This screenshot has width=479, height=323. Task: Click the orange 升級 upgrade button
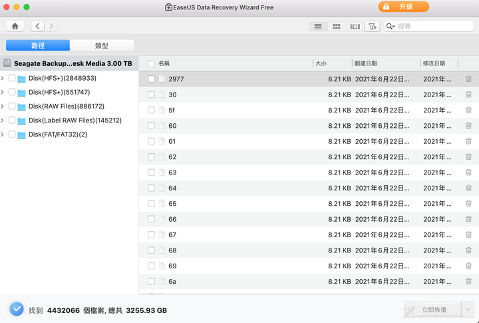pos(404,7)
